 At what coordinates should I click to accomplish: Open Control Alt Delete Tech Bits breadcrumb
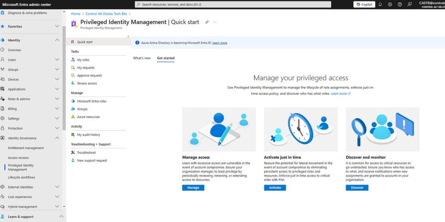[106, 14]
